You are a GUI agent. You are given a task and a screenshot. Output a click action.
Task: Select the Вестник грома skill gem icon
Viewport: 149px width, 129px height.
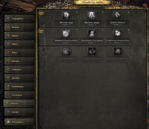(x=92, y=15)
